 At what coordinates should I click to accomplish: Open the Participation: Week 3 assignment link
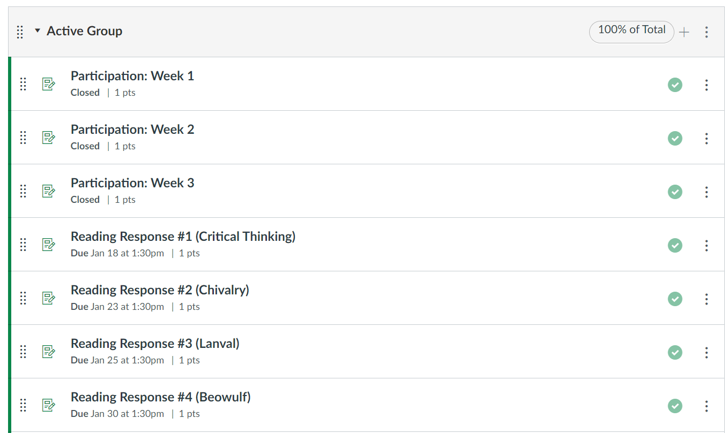click(x=132, y=183)
